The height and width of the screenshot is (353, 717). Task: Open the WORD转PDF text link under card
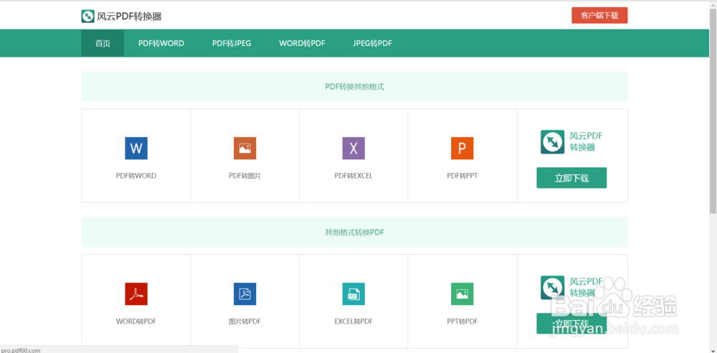(136, 321)
